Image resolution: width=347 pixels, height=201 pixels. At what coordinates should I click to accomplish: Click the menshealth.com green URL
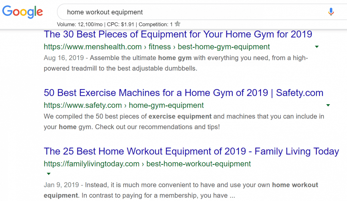point(93,47)
